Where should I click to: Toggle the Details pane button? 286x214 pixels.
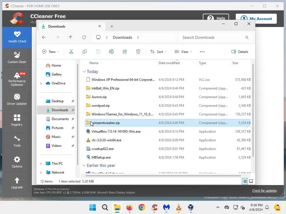(240, 52)
